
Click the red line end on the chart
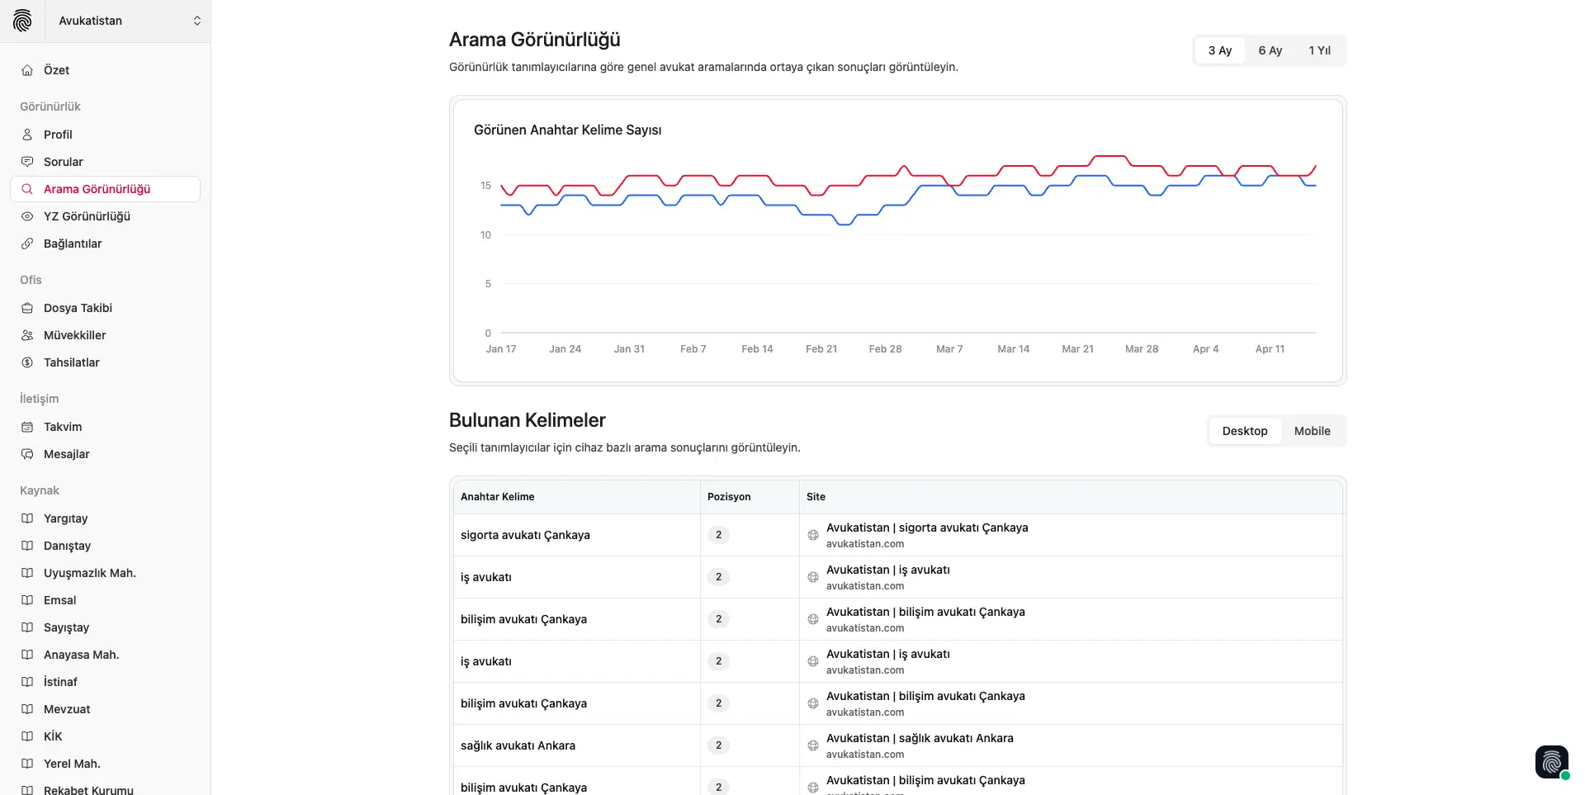coord(1315,166)
